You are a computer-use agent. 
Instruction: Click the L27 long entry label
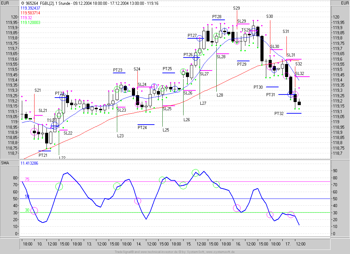click(203, 103)
